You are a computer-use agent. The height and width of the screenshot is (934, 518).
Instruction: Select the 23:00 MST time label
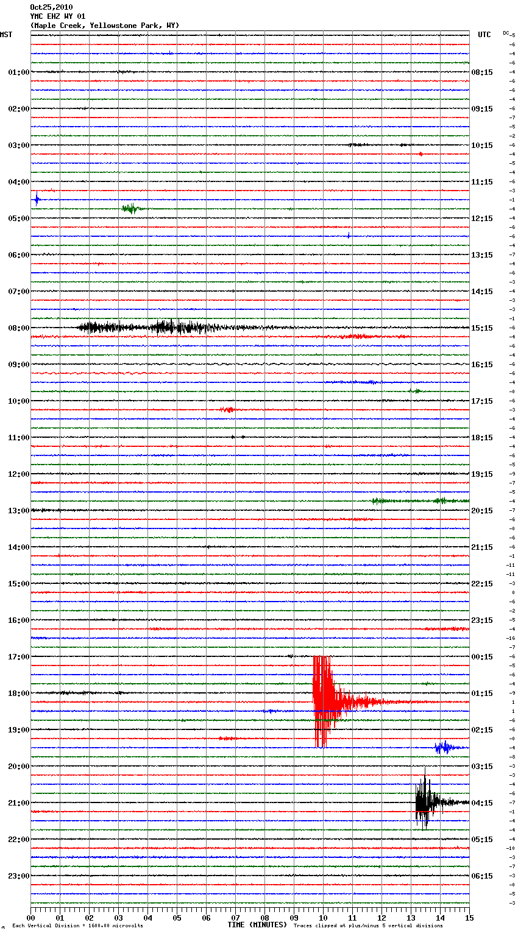point(18,876)
